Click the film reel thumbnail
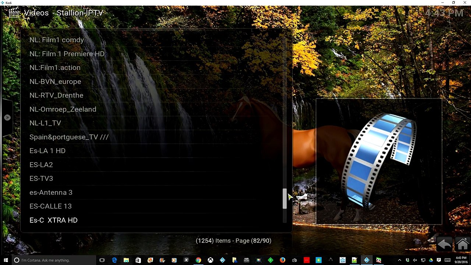 coord(379,161)
